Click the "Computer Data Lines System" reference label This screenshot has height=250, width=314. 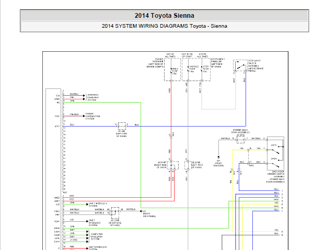[x=97, y=236]
